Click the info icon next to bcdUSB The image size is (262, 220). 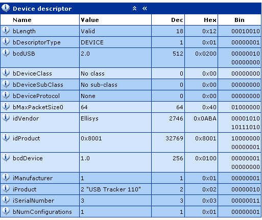pyautogui.click(x=6, y=53)
